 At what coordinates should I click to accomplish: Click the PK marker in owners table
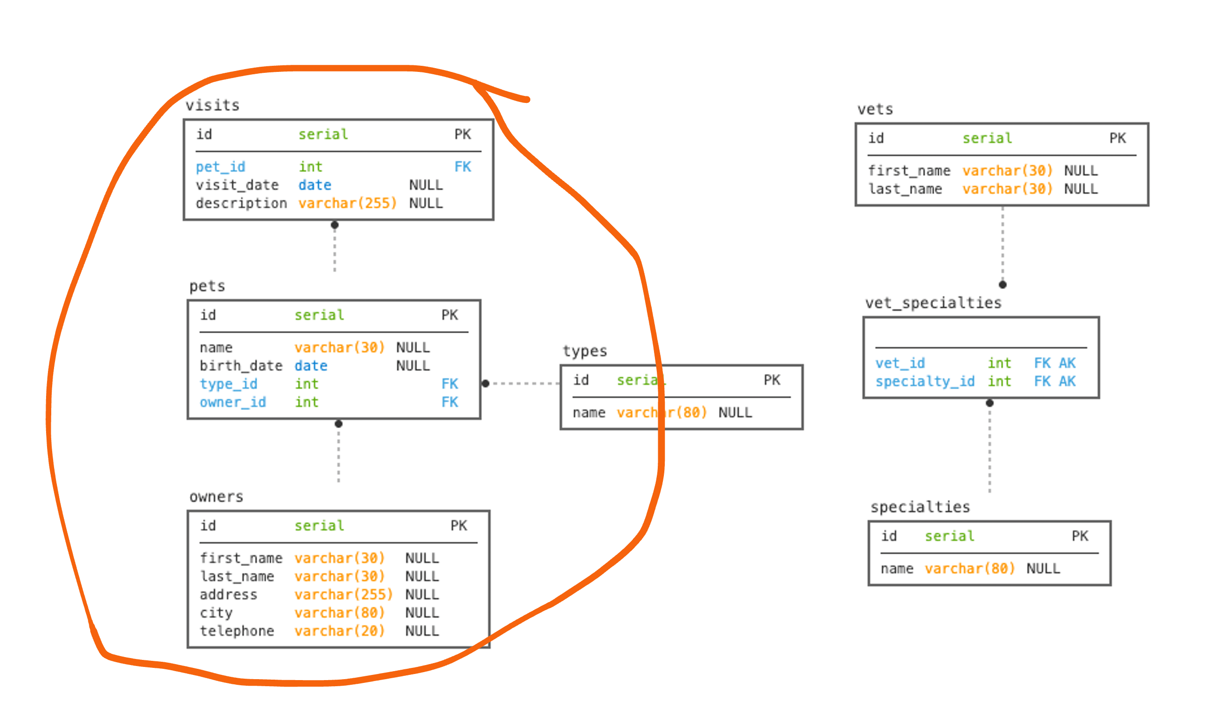click(x=460, y=526)
